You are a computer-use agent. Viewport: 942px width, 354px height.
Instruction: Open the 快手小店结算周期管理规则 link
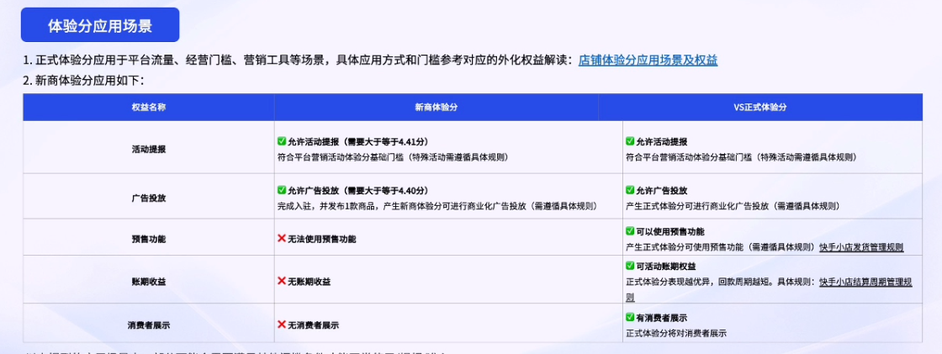866,283
